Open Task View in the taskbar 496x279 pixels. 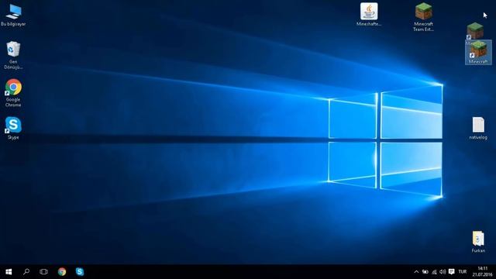coord(43,272)
